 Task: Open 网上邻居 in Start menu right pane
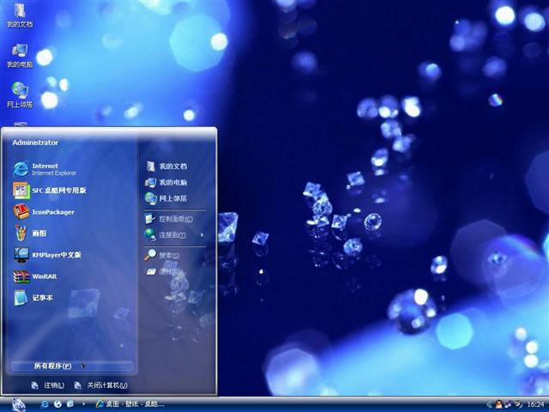click(166, 198)
